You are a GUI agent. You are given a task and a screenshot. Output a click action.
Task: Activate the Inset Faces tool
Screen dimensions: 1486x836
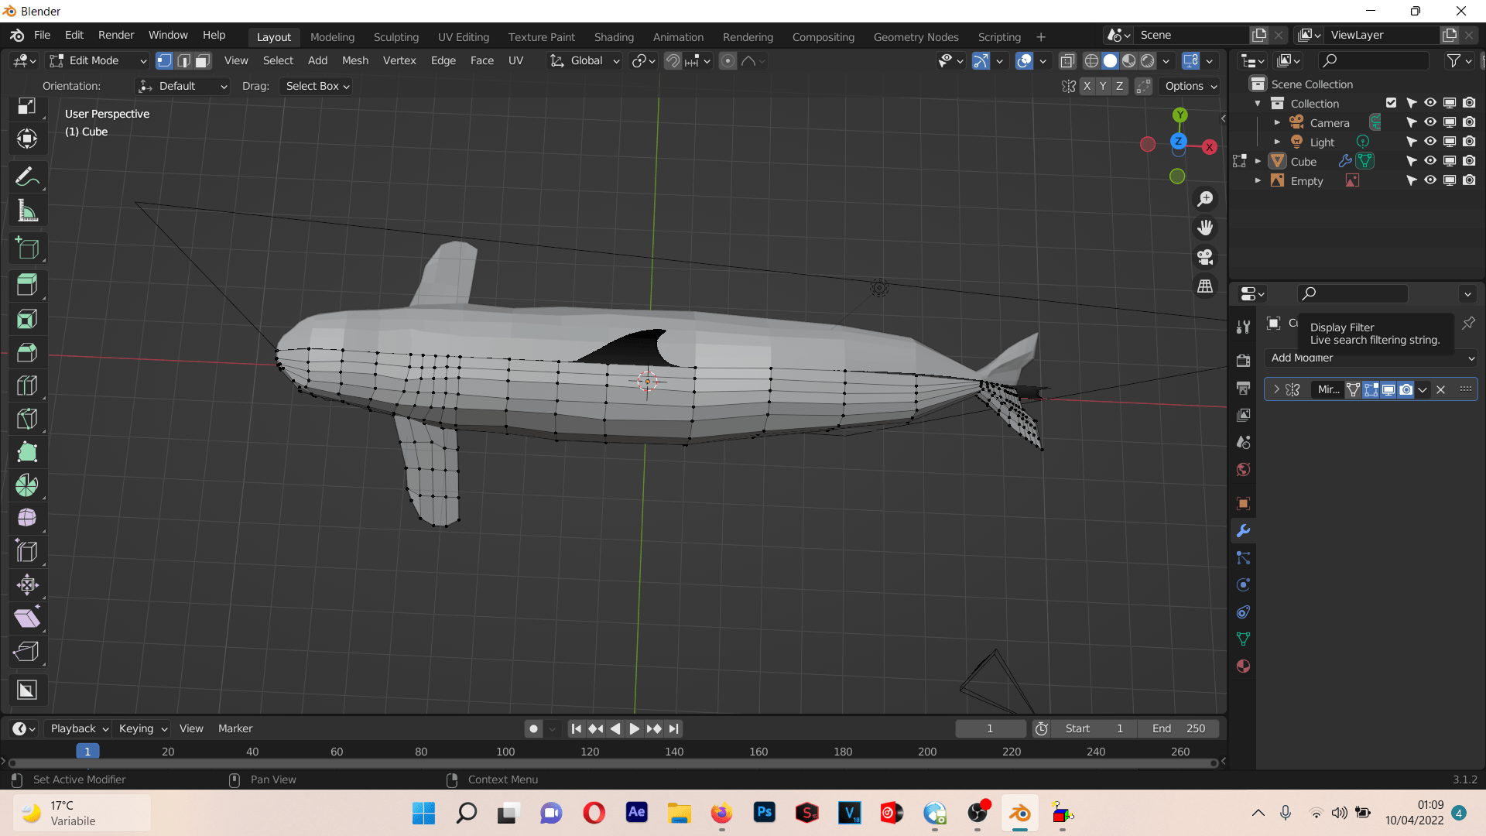(27, 319)
